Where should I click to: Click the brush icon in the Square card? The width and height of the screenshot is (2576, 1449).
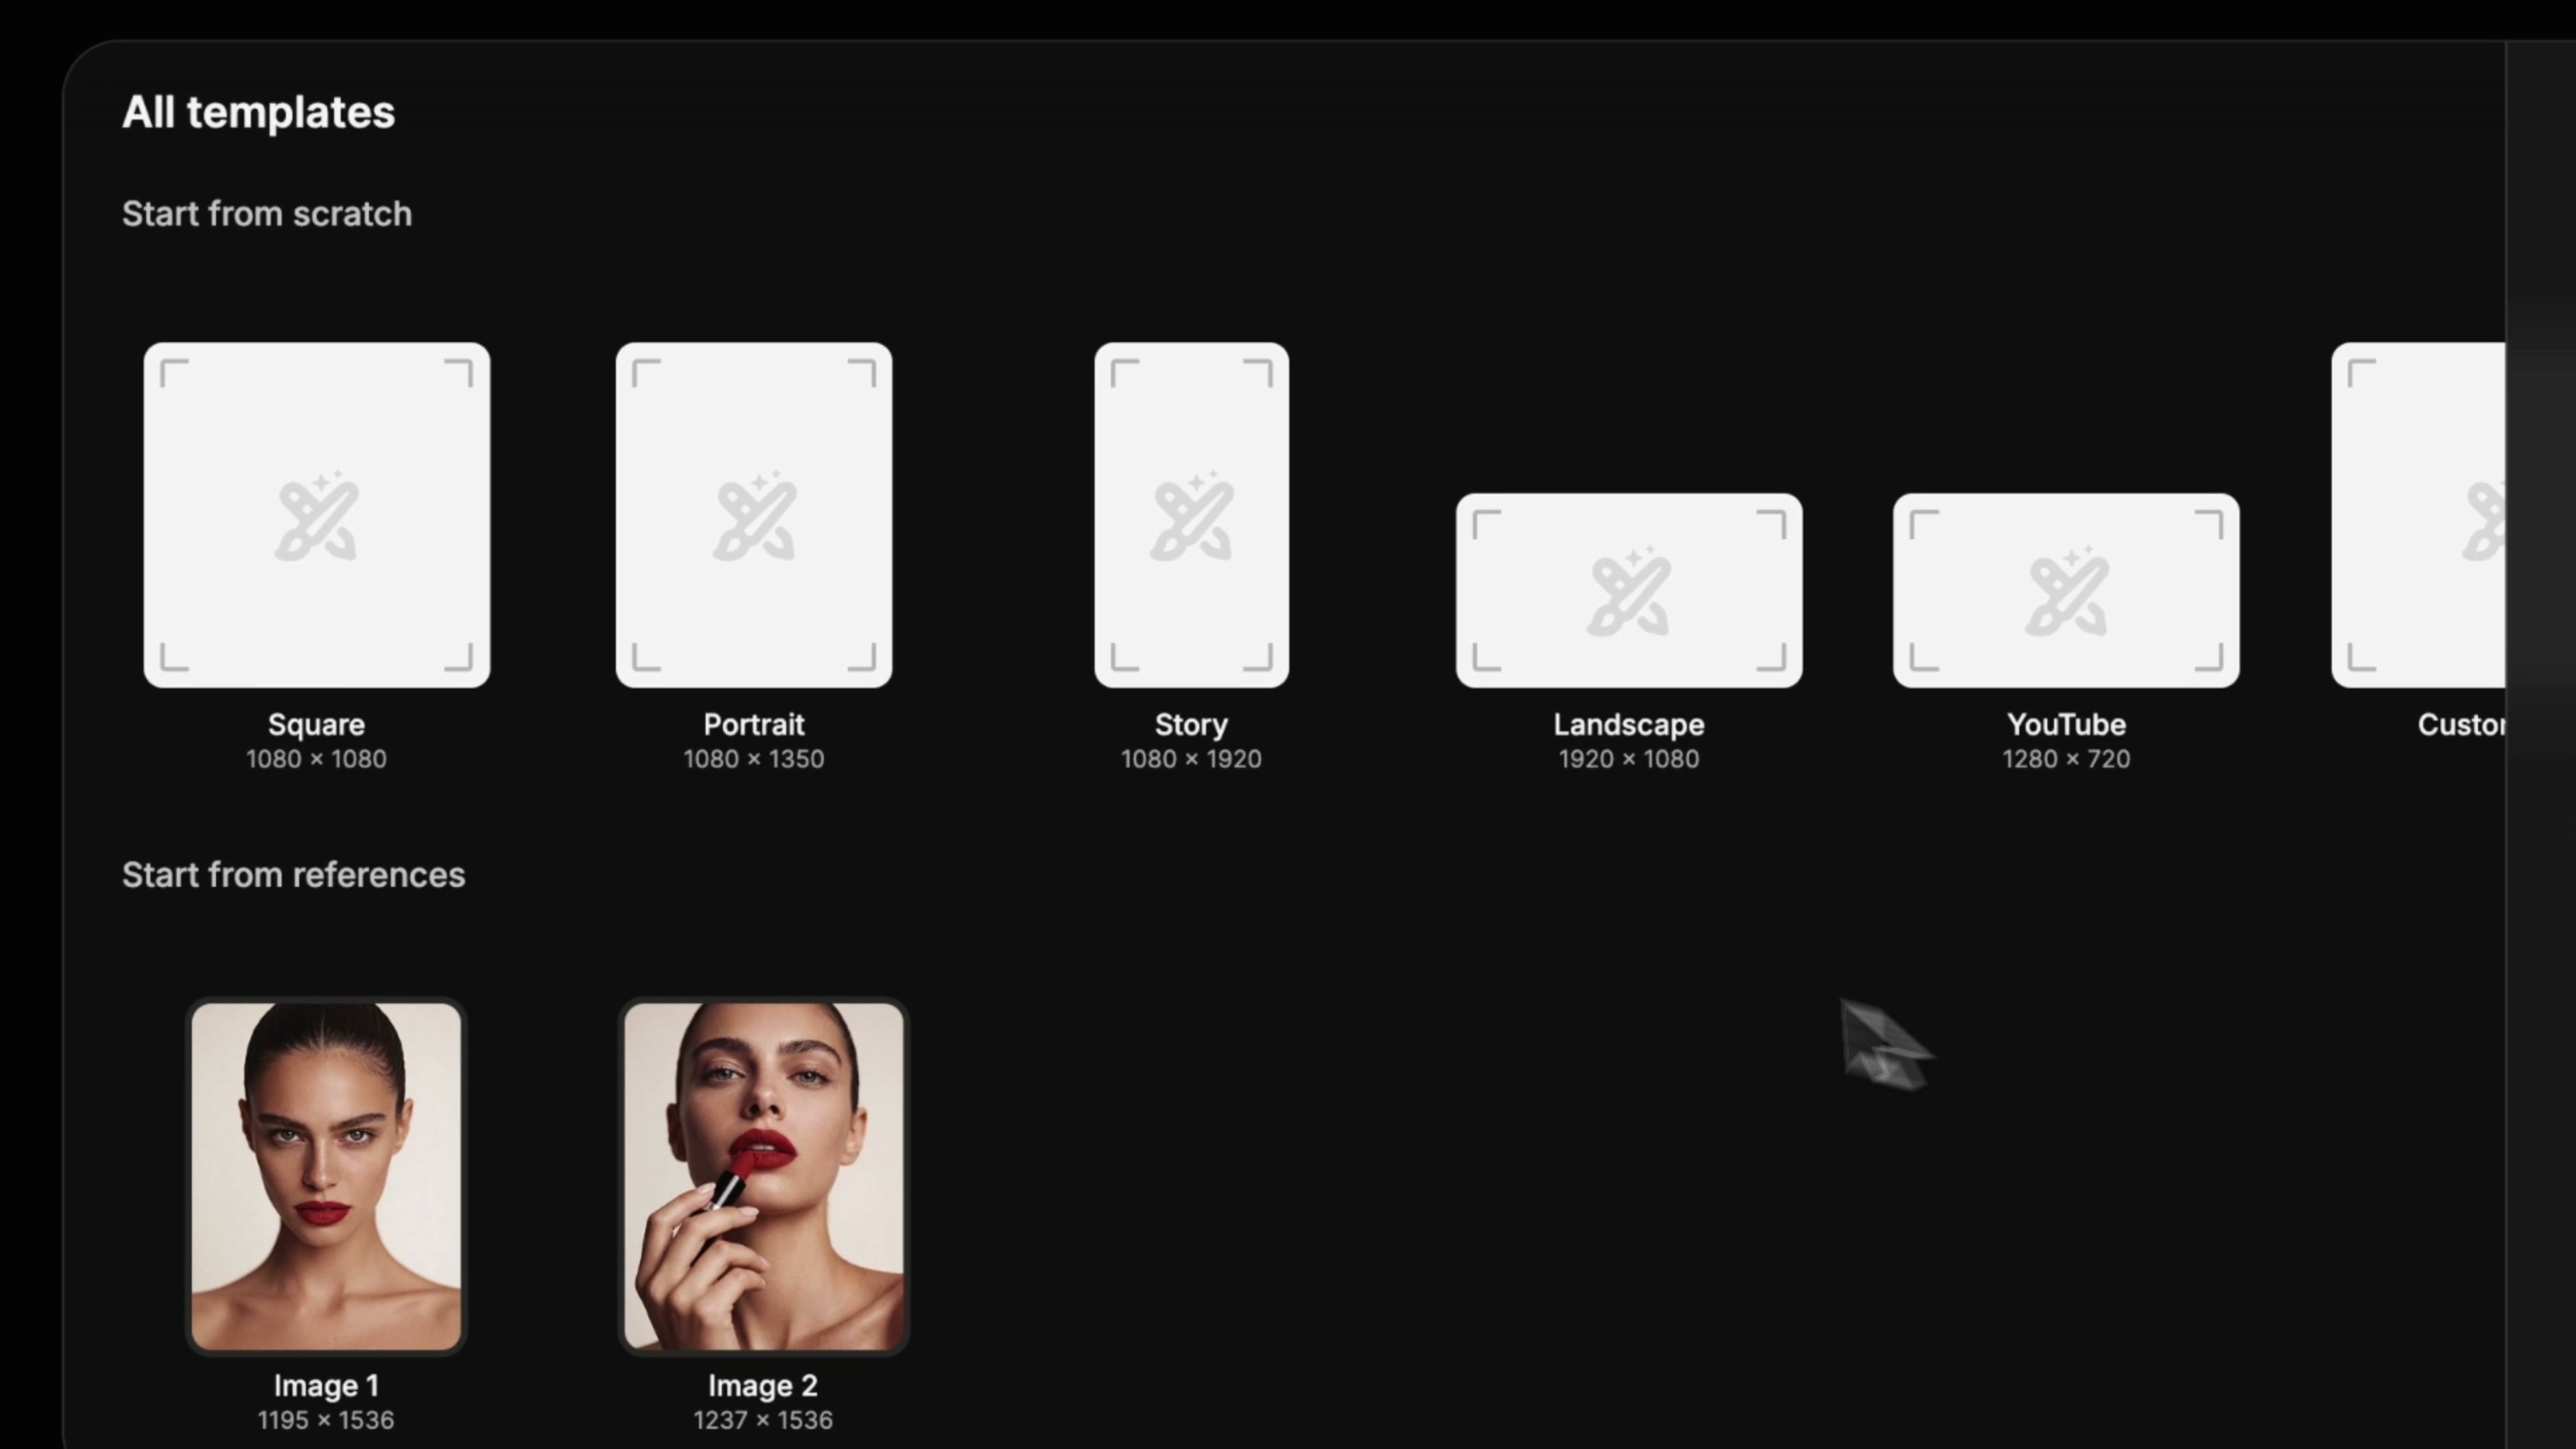pos(316,516)
